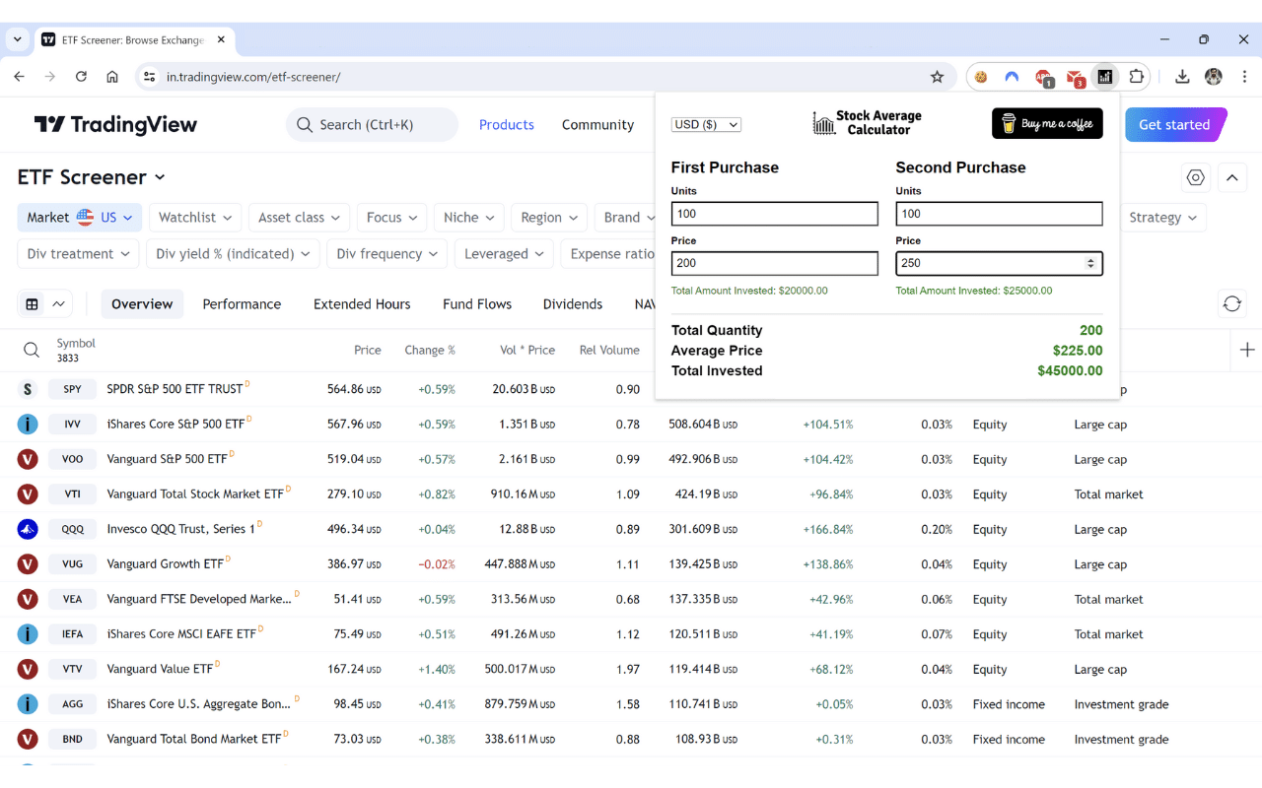The width and height of the screenshot is (1262, 788).
Task: Open the Leveraged filter dropdown
Action: (x=504, y=254)
